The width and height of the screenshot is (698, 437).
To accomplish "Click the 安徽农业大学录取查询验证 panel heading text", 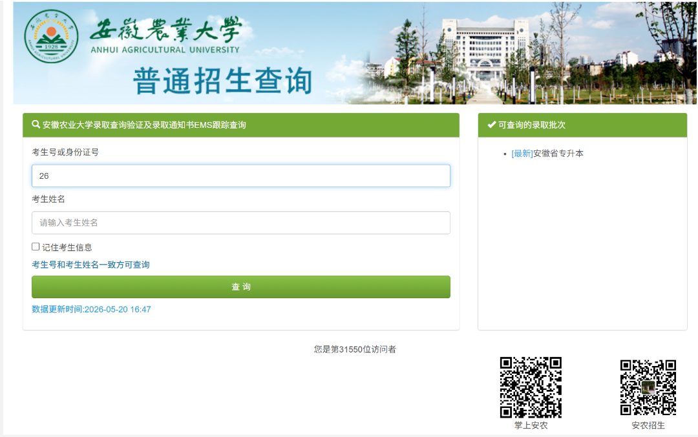I will pos(144,125).
